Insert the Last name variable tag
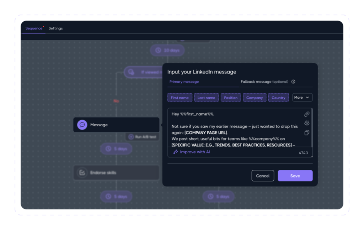 (x=207, y=98)
